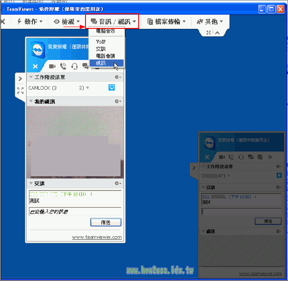
Task: Click the video camera icon in the left panel
Action: [x=52, y=67]
